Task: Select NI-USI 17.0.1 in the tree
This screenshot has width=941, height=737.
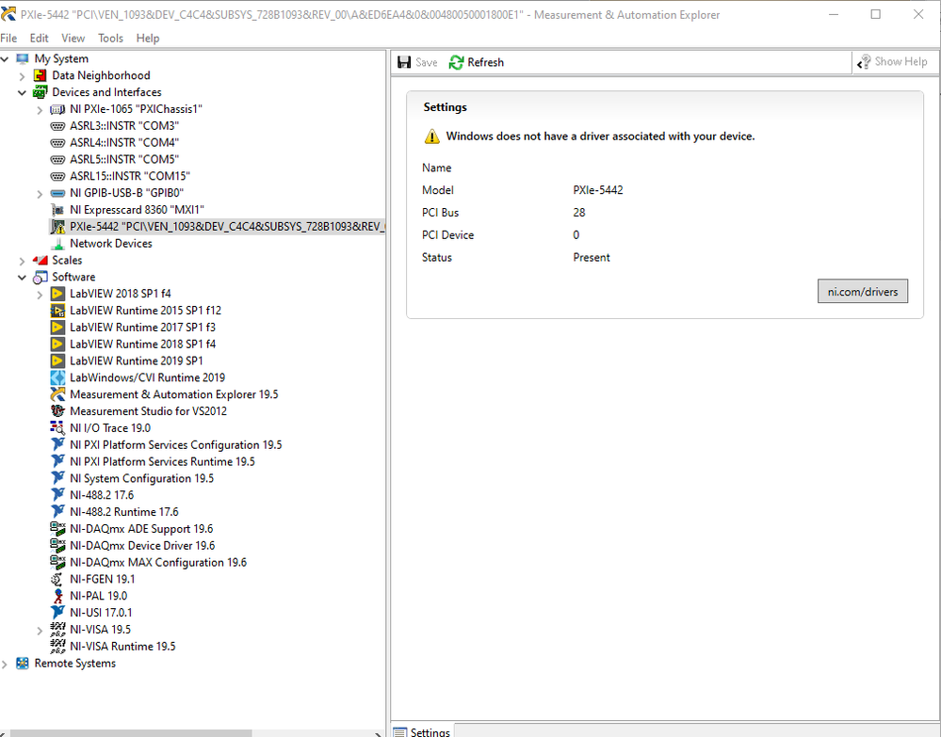Action: point(101,613)
